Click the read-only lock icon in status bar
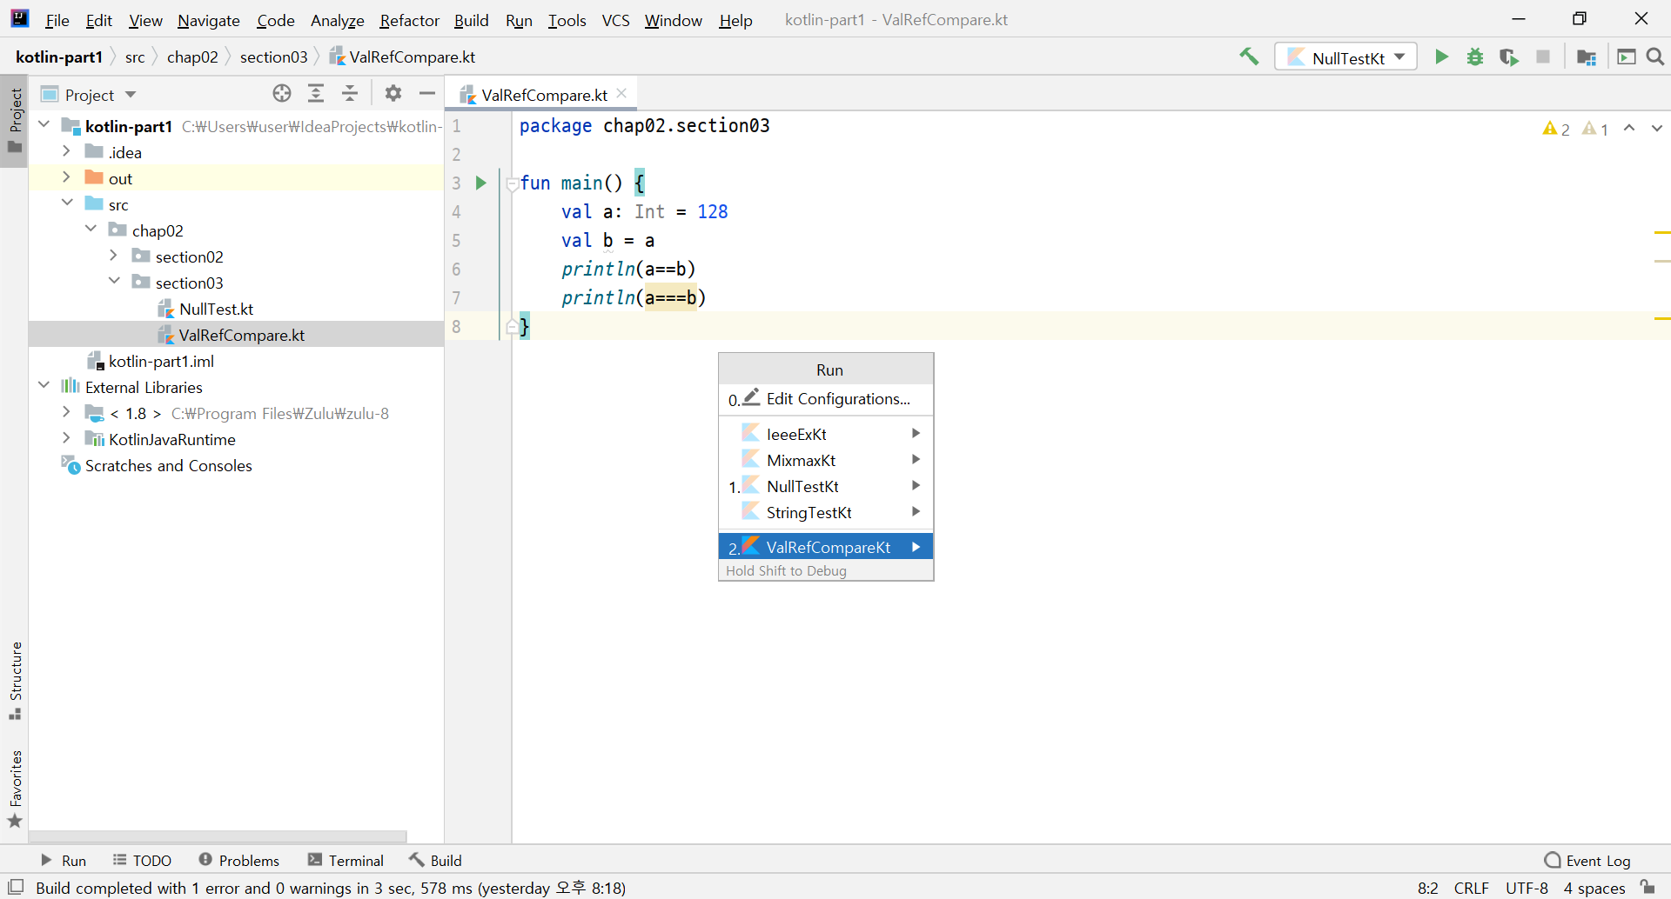Screen dimensions: 1671x899 click(x=1648, y=887)
